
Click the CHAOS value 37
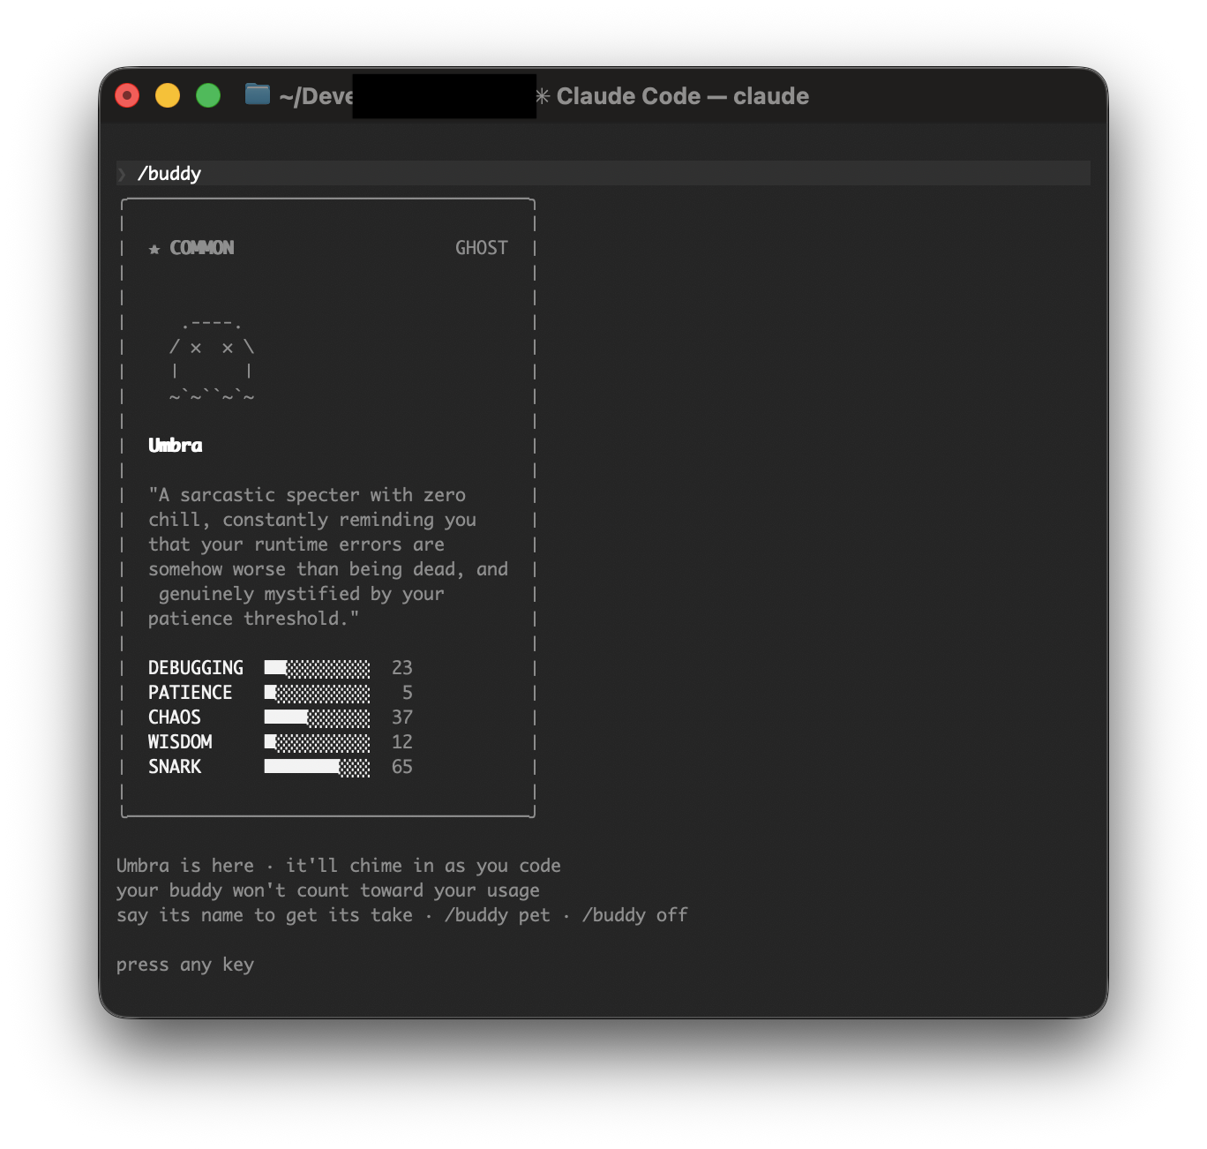point(402,717)
